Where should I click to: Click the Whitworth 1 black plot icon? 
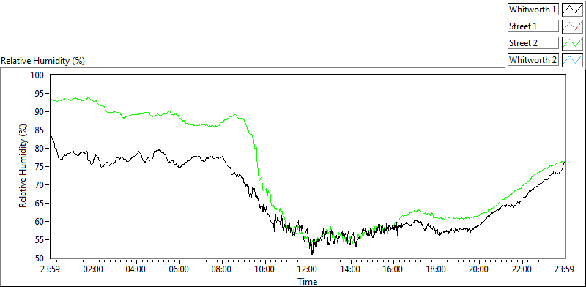tap(572, 10)
